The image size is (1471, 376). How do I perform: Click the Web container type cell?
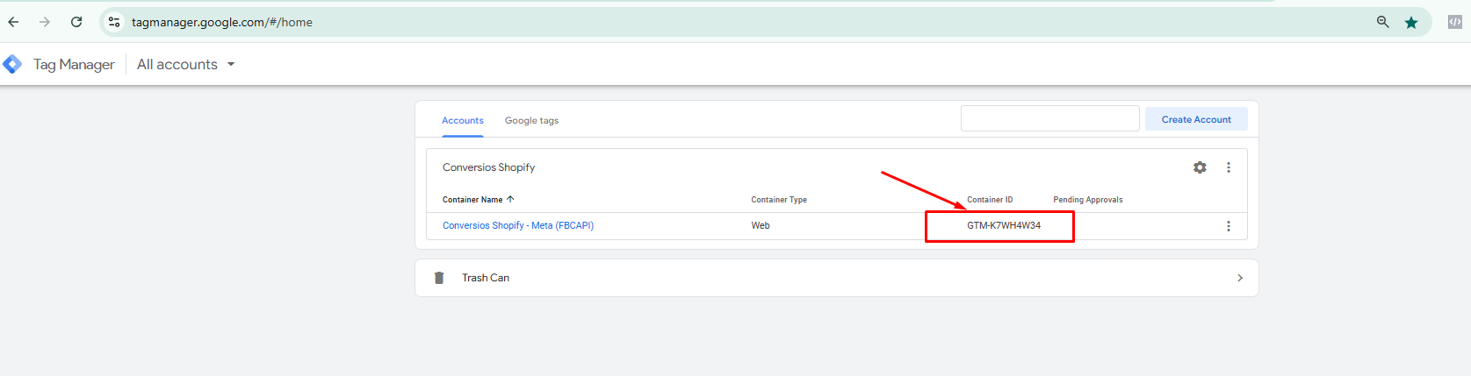click(761, 225)
